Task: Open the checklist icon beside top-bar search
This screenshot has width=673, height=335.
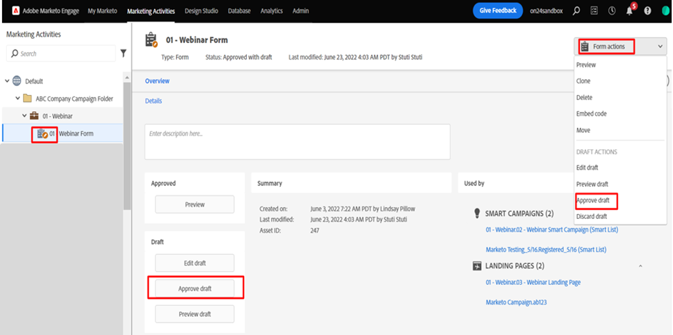Action: (594, 11)
